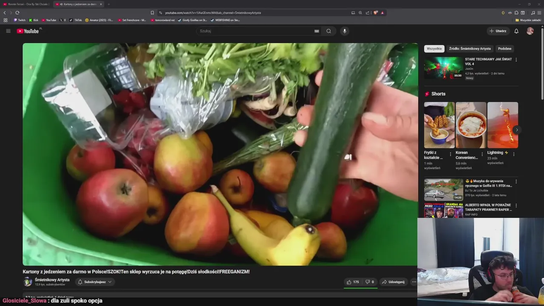Click the share icon in address bar

(x=368, y=13)
